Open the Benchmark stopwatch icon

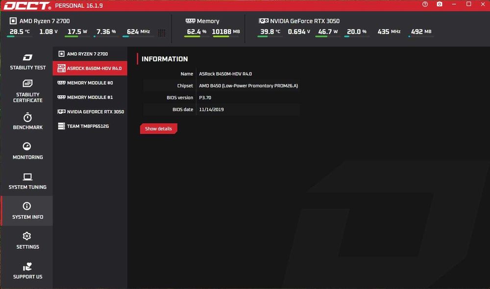27,117
